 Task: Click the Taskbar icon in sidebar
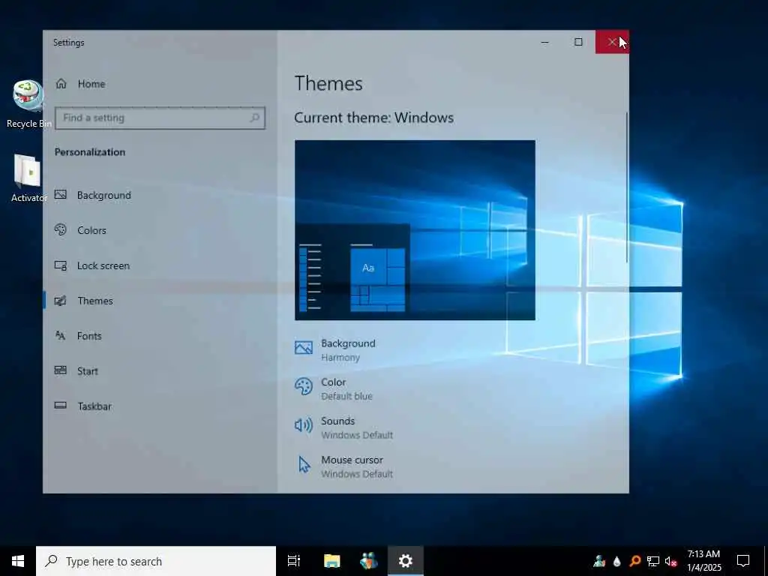pyautogui.click(x=60, y=406)
